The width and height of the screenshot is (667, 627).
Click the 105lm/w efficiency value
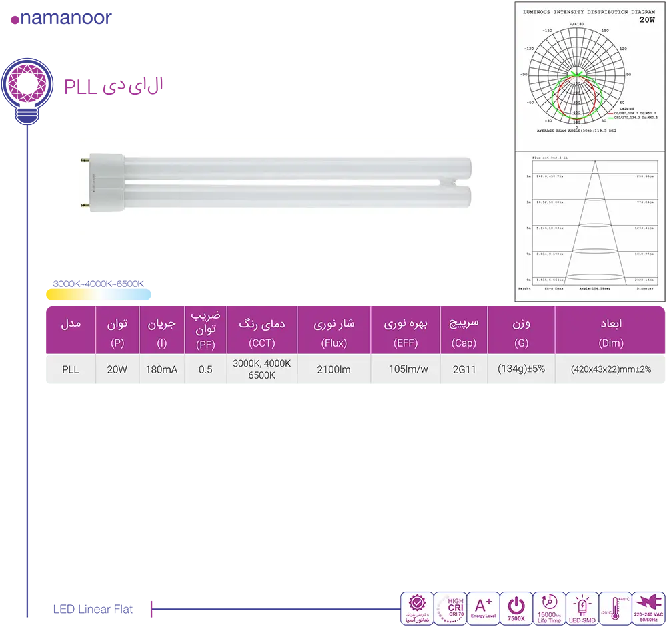click(408, 369)
